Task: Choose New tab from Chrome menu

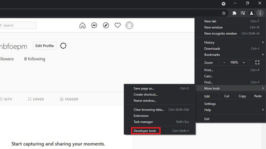Action: click(x=230, y=21)
